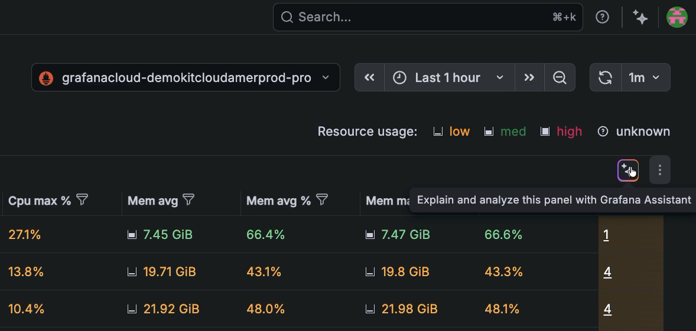Shift time range backward with double-left arrows
The image size is (696, 331).
[x=370, y=77]
